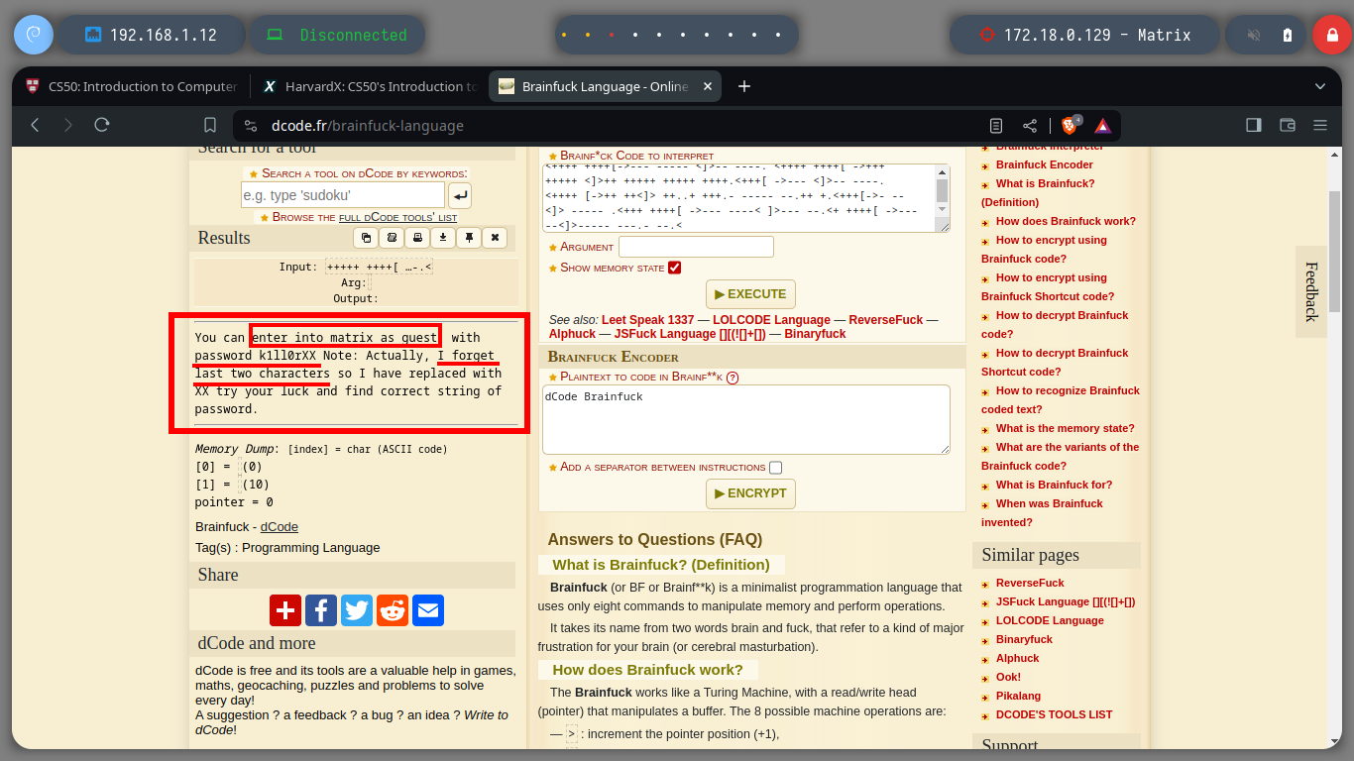
Task: Open the ReverseFuck link under Similar pages
Action: pyautogui.click(x=1030, y=583)
